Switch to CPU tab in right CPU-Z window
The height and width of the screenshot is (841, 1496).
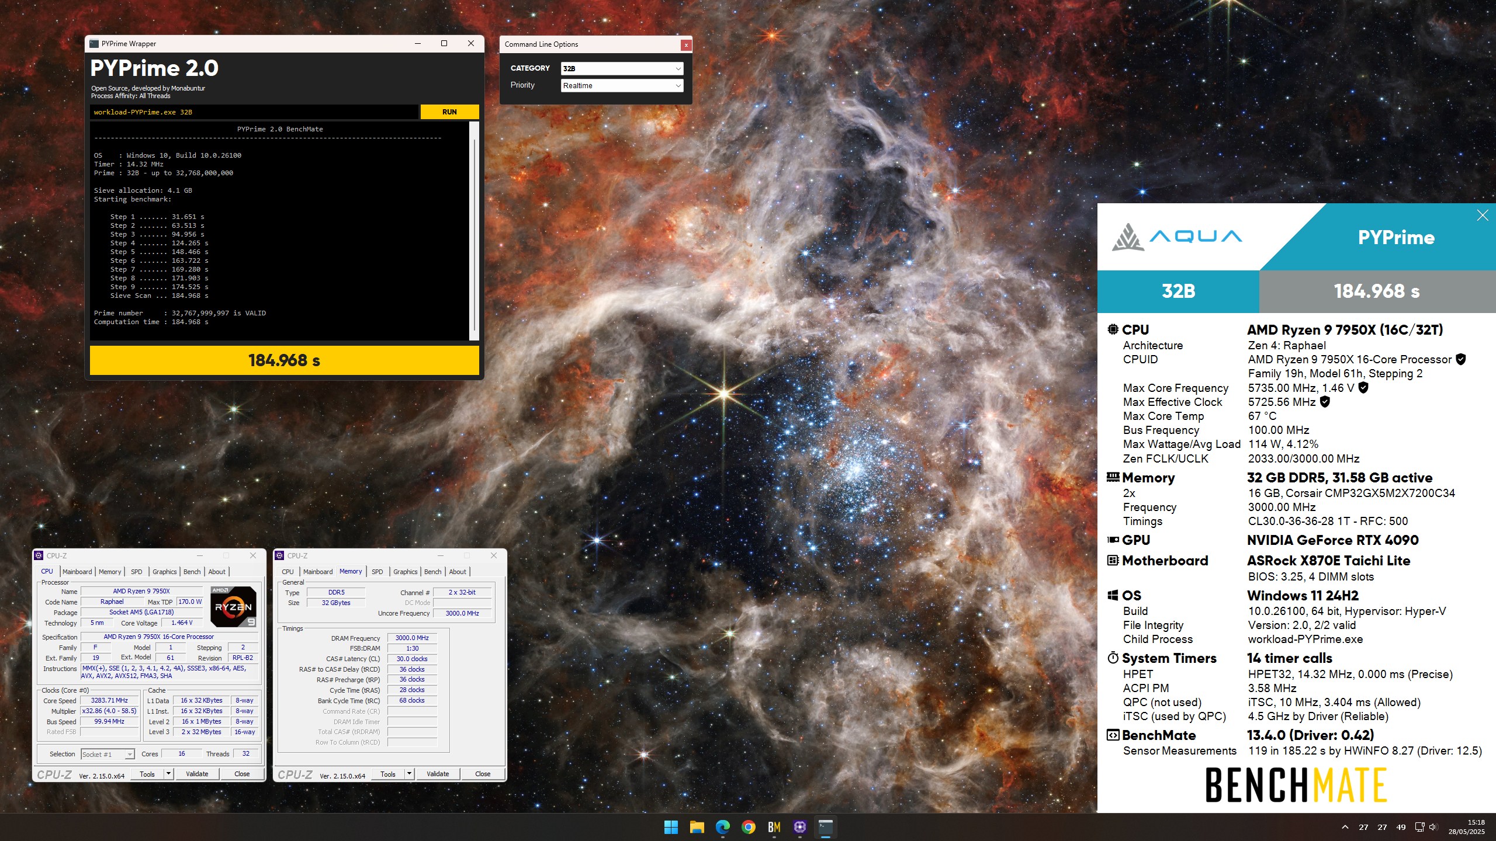[288, 572]
